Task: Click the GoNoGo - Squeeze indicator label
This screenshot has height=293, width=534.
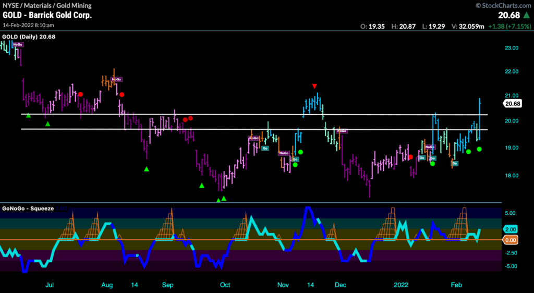Action: click(x=28, y=209)
